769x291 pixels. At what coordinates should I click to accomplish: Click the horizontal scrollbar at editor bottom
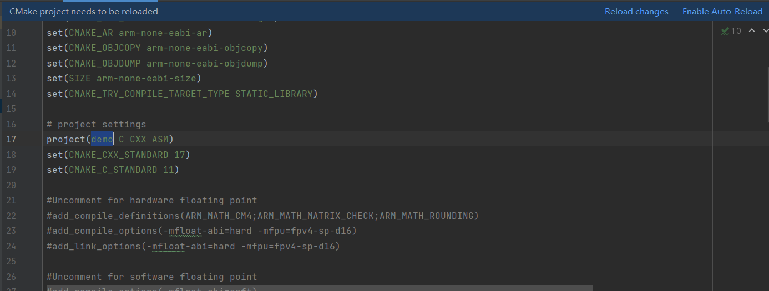tap(320, 288)
